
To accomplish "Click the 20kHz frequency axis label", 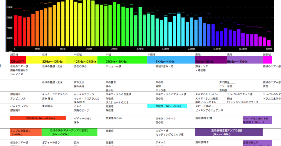I will 268,49.
